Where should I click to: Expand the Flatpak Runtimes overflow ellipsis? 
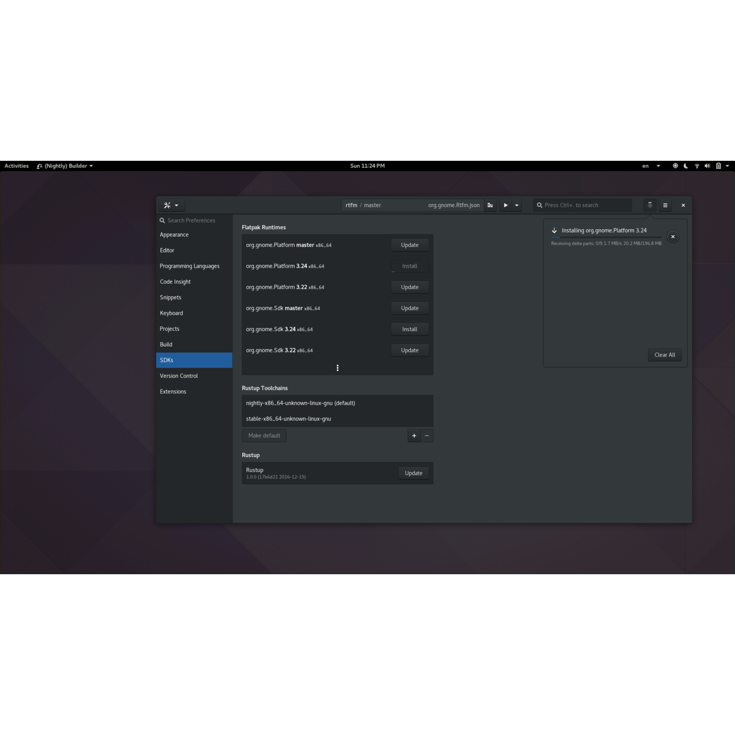click(338, 368)
